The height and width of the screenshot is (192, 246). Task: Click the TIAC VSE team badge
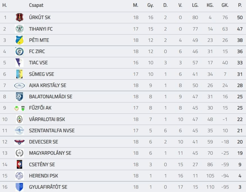click(x=19, y=63)
